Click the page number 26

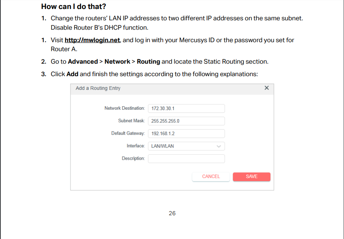[x=172, y=213]
